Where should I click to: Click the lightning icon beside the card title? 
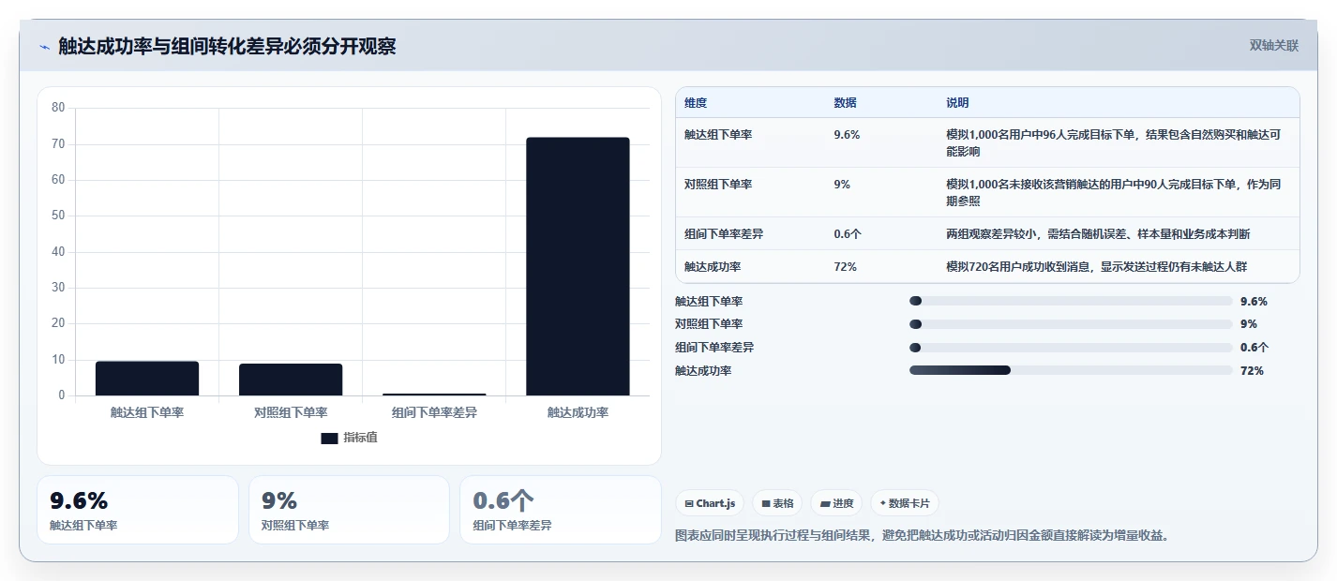44,47
